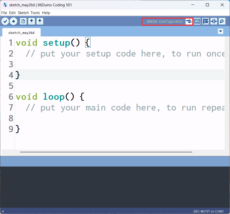Select the sketch_may26d tab
This screenshot has height=214, width=230.
[x=21, y=33]
